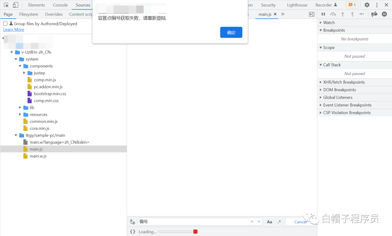The height and width of the screenshot is (236, 392).
Task: Expand DOM Breakpoints section
Action: [355, 90]
